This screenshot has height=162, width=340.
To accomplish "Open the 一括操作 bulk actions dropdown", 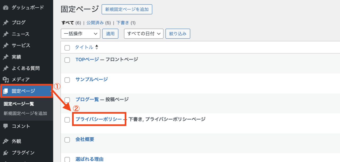I will tap(80, 34).
